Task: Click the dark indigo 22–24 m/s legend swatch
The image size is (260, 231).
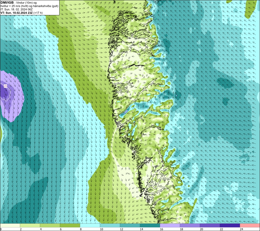Action: tap(230, 225)
